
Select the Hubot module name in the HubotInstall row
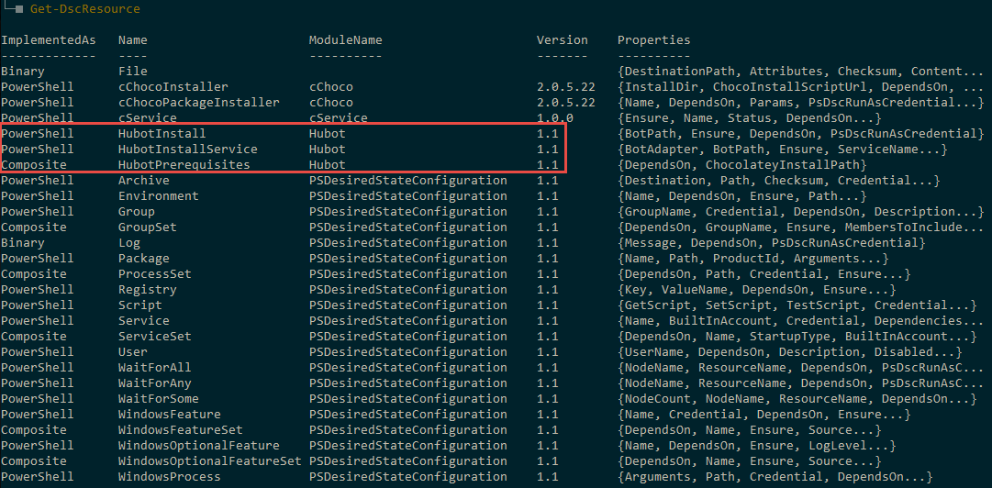point(327,134)
